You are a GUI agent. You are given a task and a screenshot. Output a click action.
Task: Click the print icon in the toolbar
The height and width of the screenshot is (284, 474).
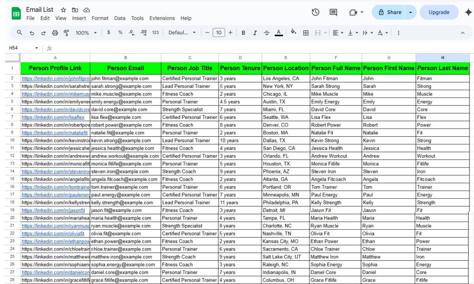pyautogui.click(x=53, y=33)
